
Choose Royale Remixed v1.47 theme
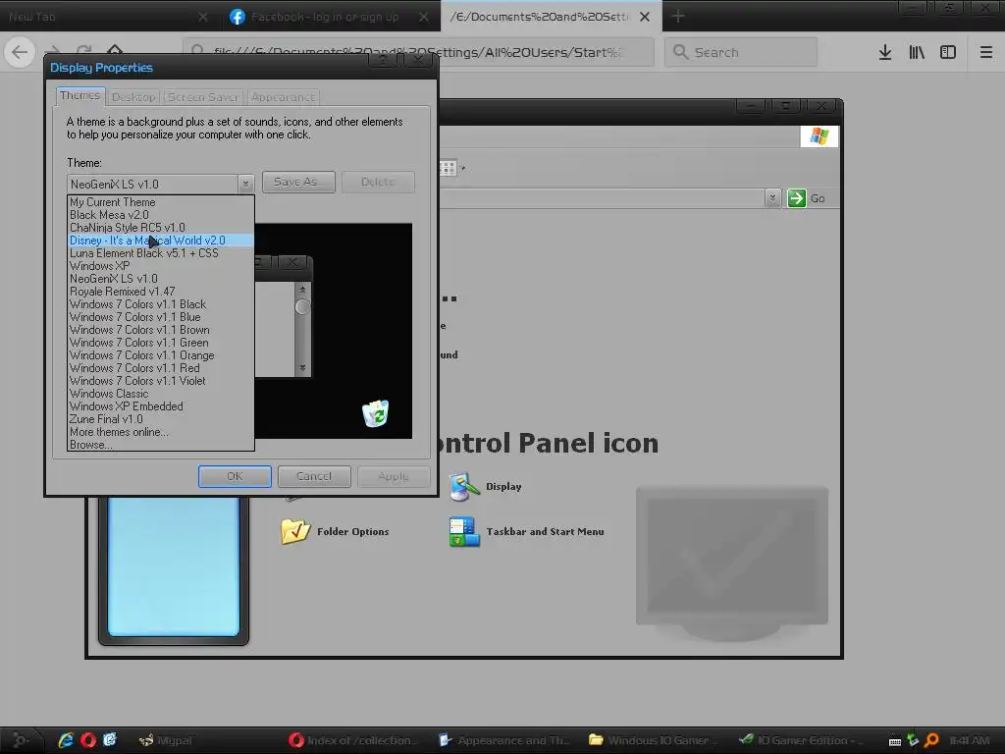(161, 292)
